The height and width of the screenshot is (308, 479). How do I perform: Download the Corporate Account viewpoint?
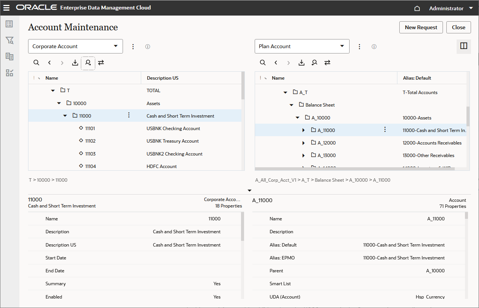click(x=75, y=63)
